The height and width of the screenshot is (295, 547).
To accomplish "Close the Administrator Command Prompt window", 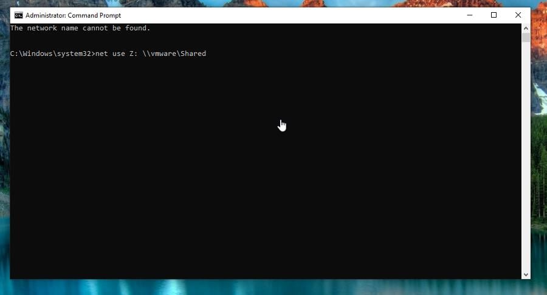I will coord(518,15).
